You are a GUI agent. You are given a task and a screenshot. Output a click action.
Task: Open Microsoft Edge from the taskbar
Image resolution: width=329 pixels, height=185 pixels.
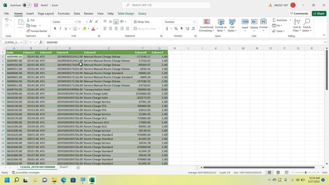click(64, 180)
